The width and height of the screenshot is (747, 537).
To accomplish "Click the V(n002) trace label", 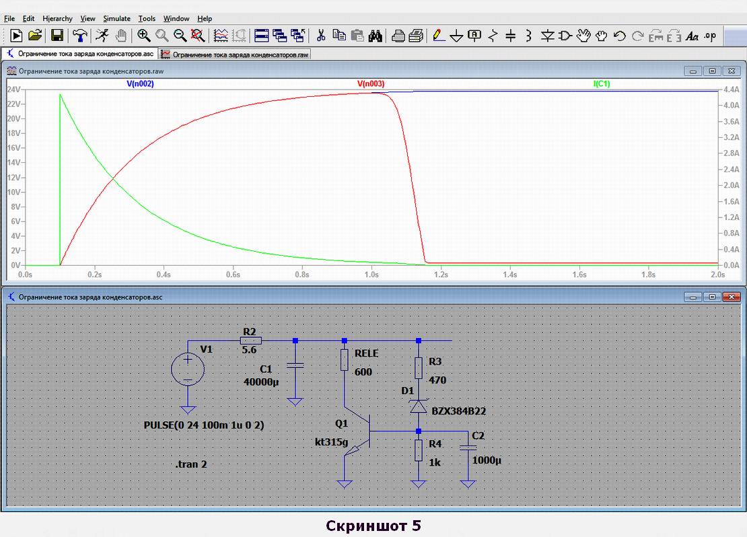I will 140,84.
